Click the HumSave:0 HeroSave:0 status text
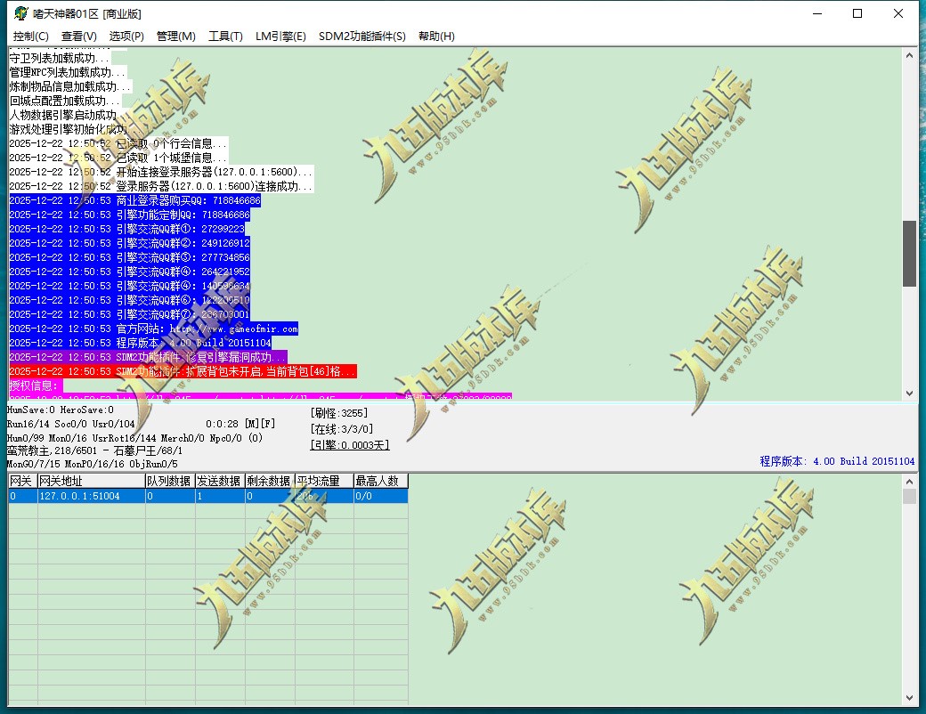926x714 pixels. coord(61,410)
